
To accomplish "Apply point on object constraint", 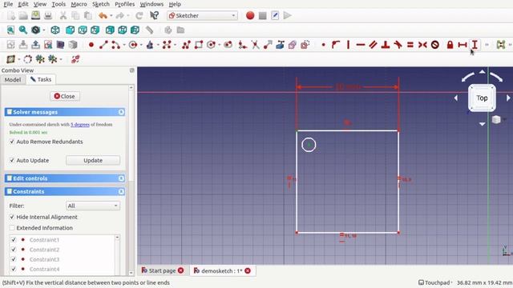I will (336, 45).
